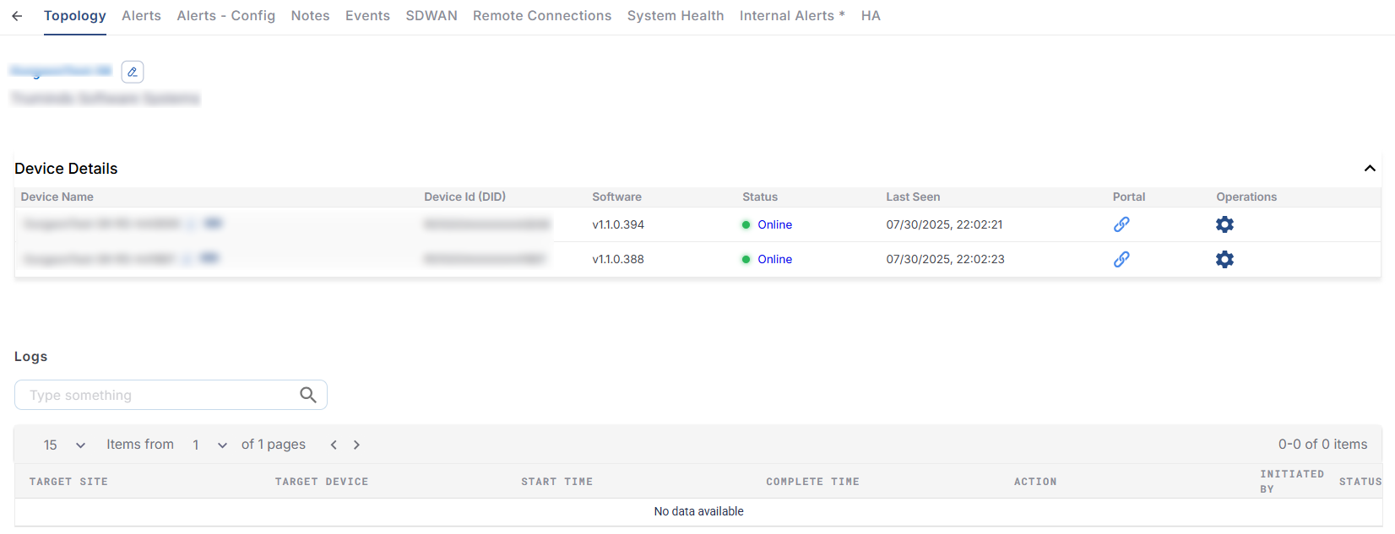Image resolution: width=1395 pixels, height=534 pixels.
Task: Click the edit pencil icon beside site name
Action: [133, 72]
